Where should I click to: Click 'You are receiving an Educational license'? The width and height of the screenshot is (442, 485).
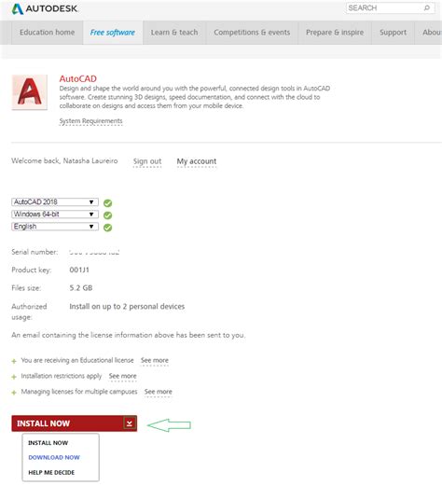click(77, 360)
